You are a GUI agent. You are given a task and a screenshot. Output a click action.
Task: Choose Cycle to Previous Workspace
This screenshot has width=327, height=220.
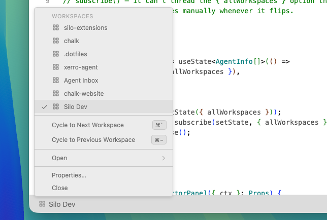104,140
